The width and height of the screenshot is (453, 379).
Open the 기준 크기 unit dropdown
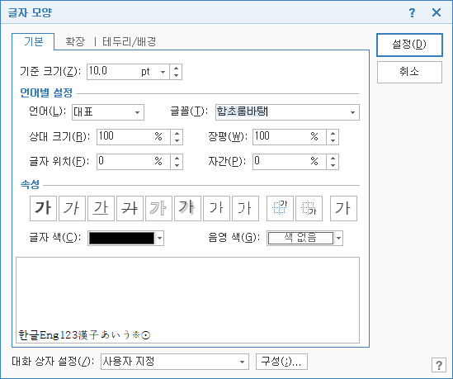(163, 72)
